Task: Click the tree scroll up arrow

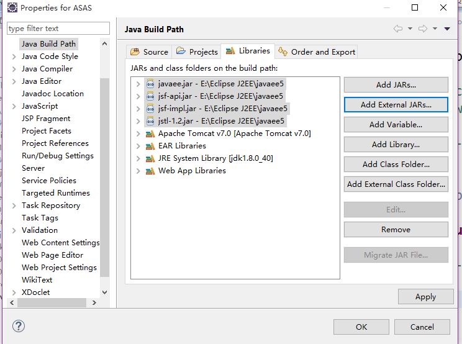Action: click(x=104, y=43)
